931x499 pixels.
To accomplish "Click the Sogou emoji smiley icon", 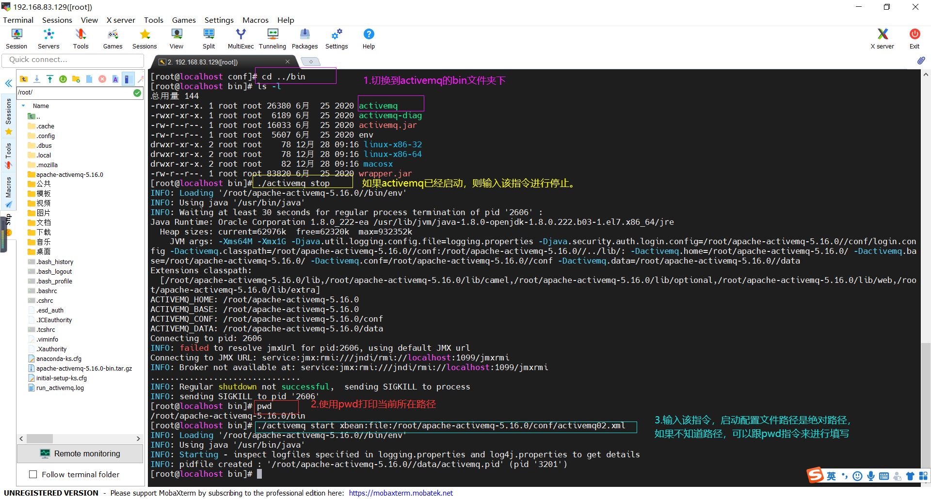I will click(x=858, y=476).
